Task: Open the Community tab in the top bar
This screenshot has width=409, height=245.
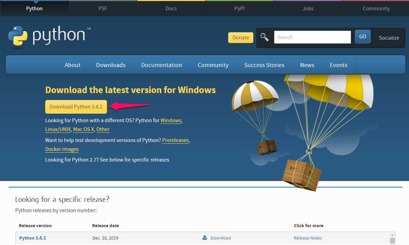Action: point(376,8)
